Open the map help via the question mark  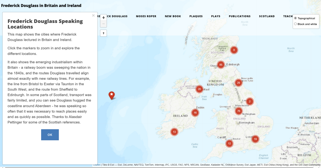(104, 33)
